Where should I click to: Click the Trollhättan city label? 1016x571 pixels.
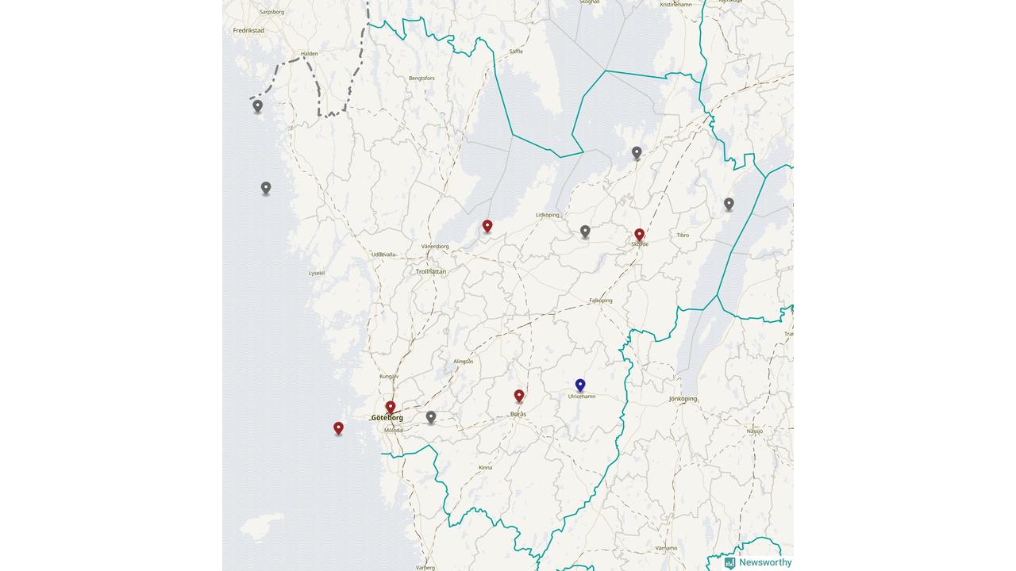click(x=431, y=271)
